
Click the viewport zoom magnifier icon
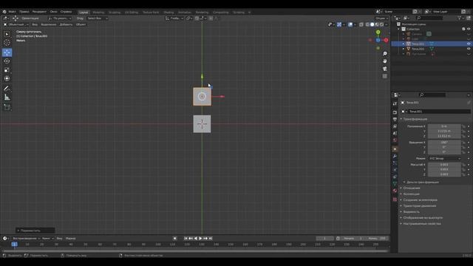pos(384,53)
